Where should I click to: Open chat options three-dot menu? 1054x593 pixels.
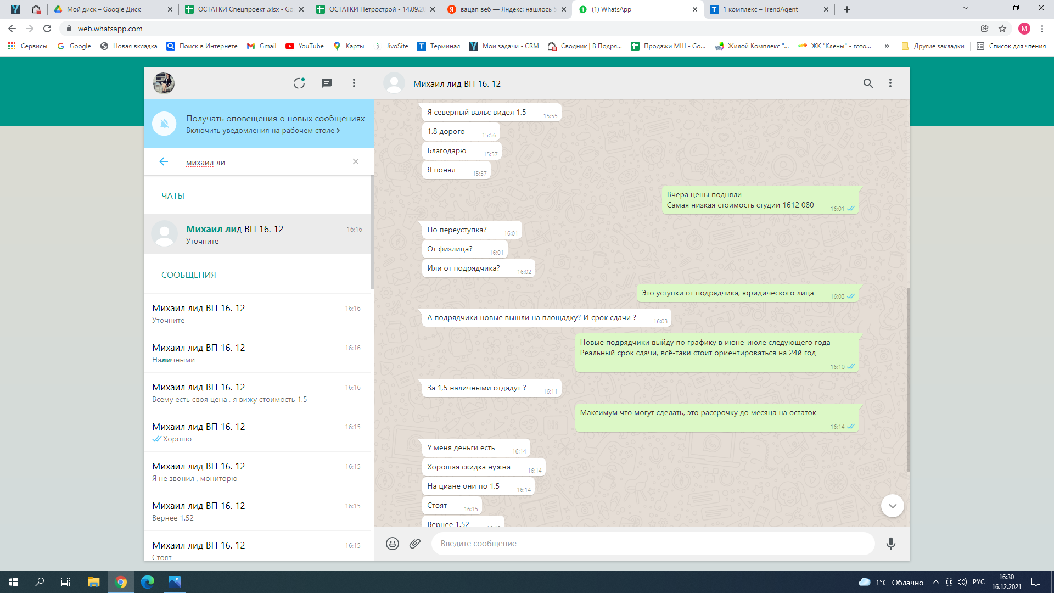(x=890, y=83)
